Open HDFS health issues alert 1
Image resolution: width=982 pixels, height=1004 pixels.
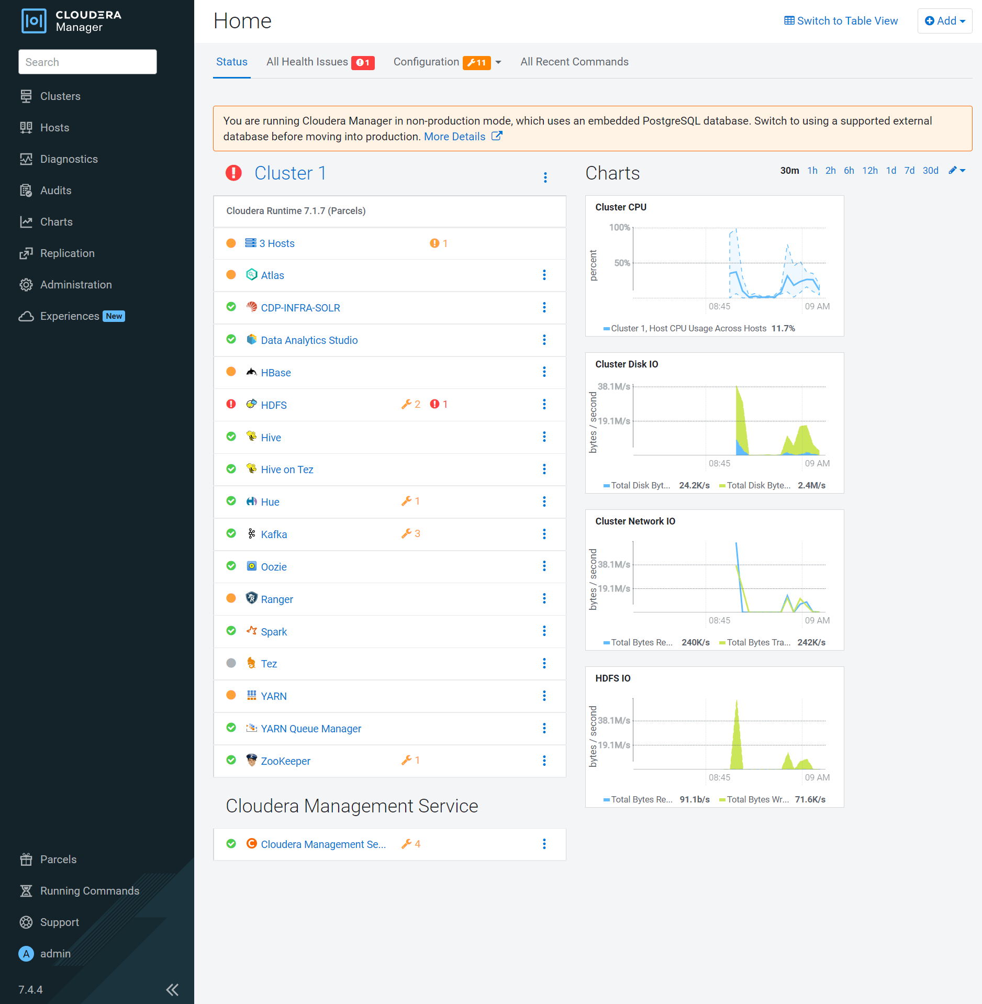439,404
